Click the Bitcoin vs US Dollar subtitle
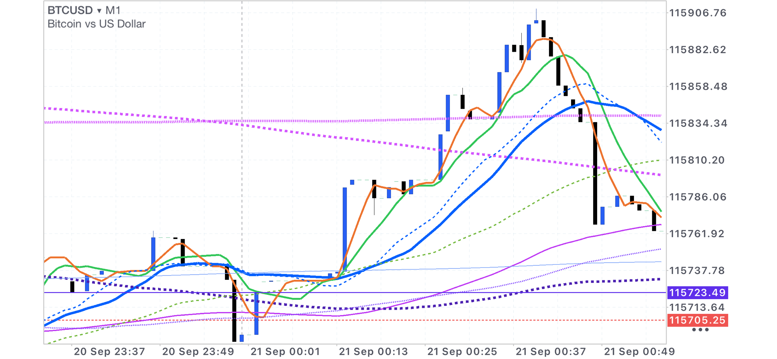The height and width of the screenshot is (359, 777). pyautogui.click(x=96, y=24)
